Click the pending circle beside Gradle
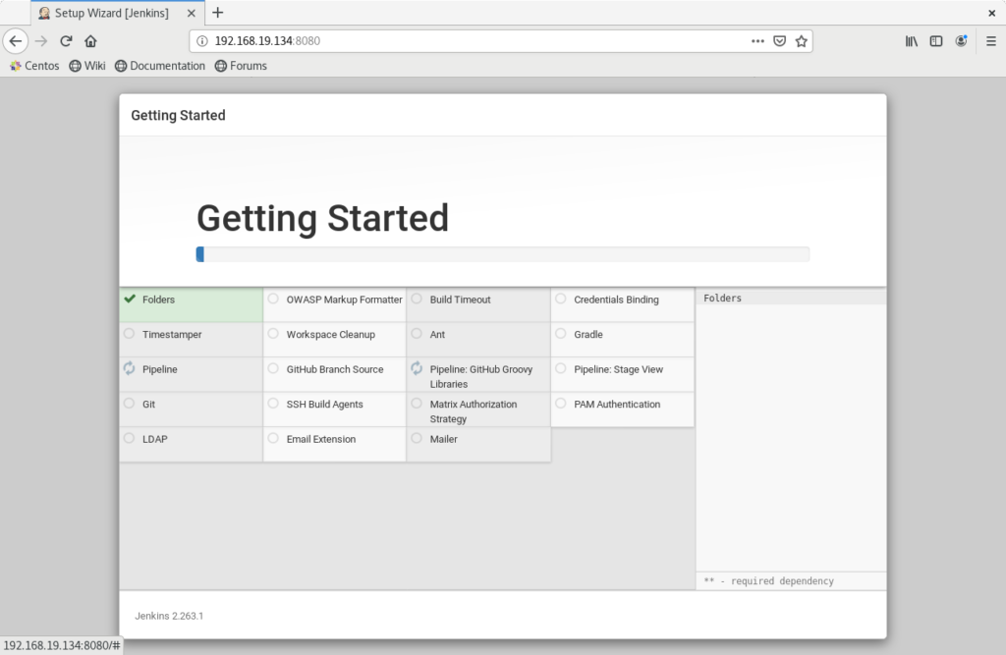This screenshot has height=655, width=1006. (x=561, y=334)
